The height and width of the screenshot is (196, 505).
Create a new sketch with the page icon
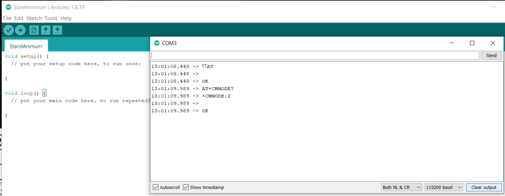pyautogui.click(x=34, y=30)
